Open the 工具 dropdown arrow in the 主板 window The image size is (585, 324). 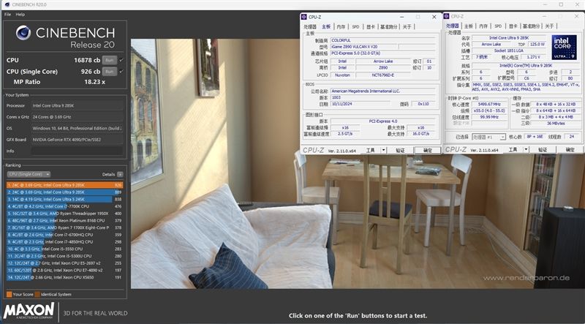383,150
